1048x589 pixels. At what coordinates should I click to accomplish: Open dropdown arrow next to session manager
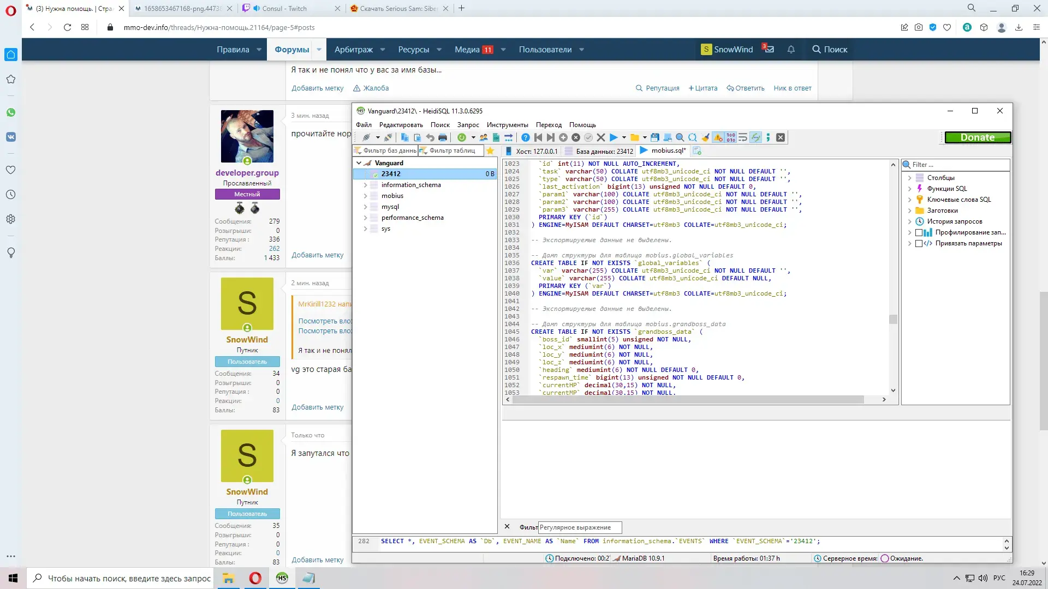coord(377,137)
